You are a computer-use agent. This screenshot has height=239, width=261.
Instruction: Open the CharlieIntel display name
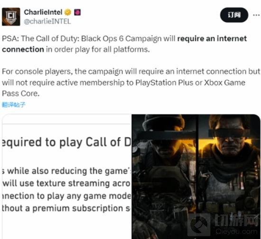point(43,12)
